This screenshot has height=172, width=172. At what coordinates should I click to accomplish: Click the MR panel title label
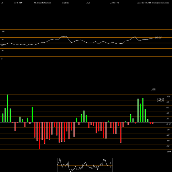[x=153, y=89]
